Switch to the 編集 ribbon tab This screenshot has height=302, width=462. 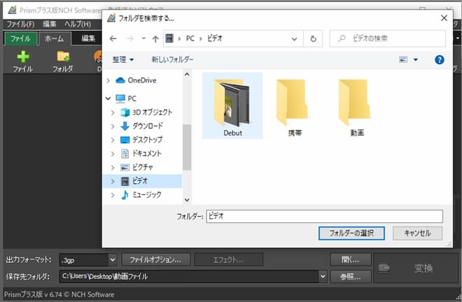pos(87,38)
